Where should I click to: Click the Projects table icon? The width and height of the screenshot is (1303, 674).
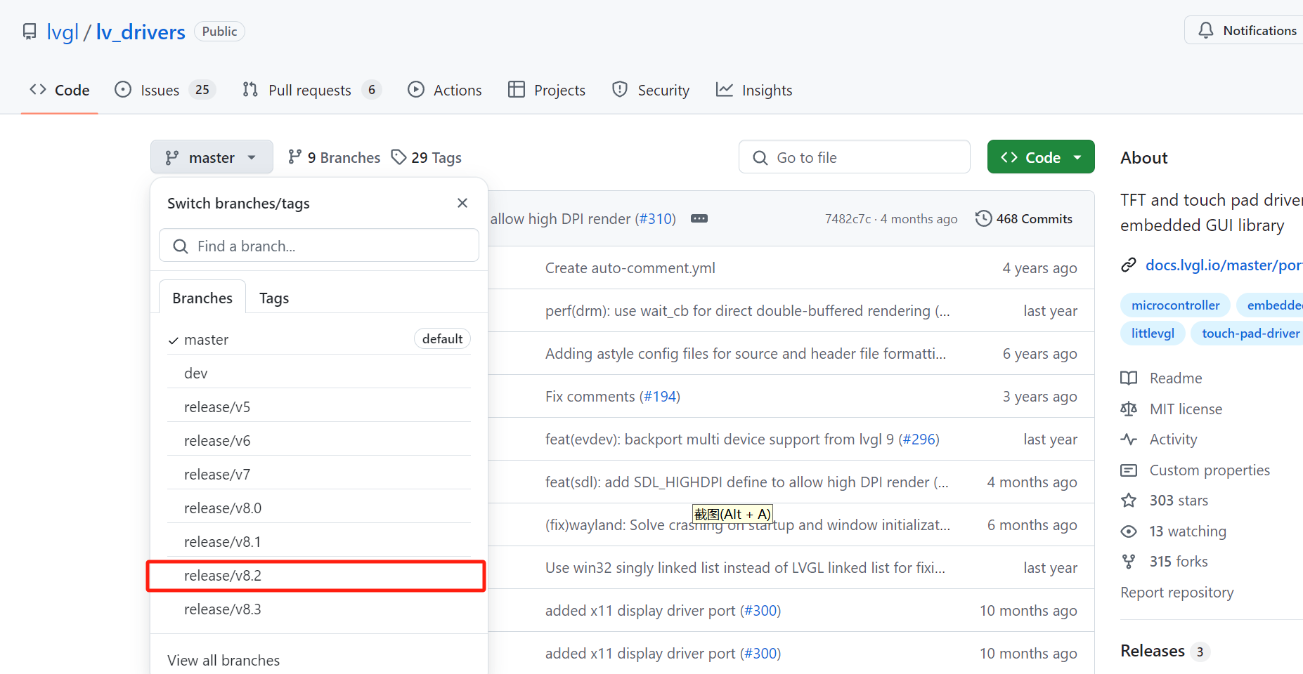pyautogui.click(x=517, y=90)
